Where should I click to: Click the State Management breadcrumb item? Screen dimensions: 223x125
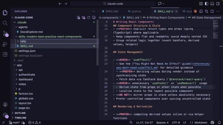tap(205, 18)
